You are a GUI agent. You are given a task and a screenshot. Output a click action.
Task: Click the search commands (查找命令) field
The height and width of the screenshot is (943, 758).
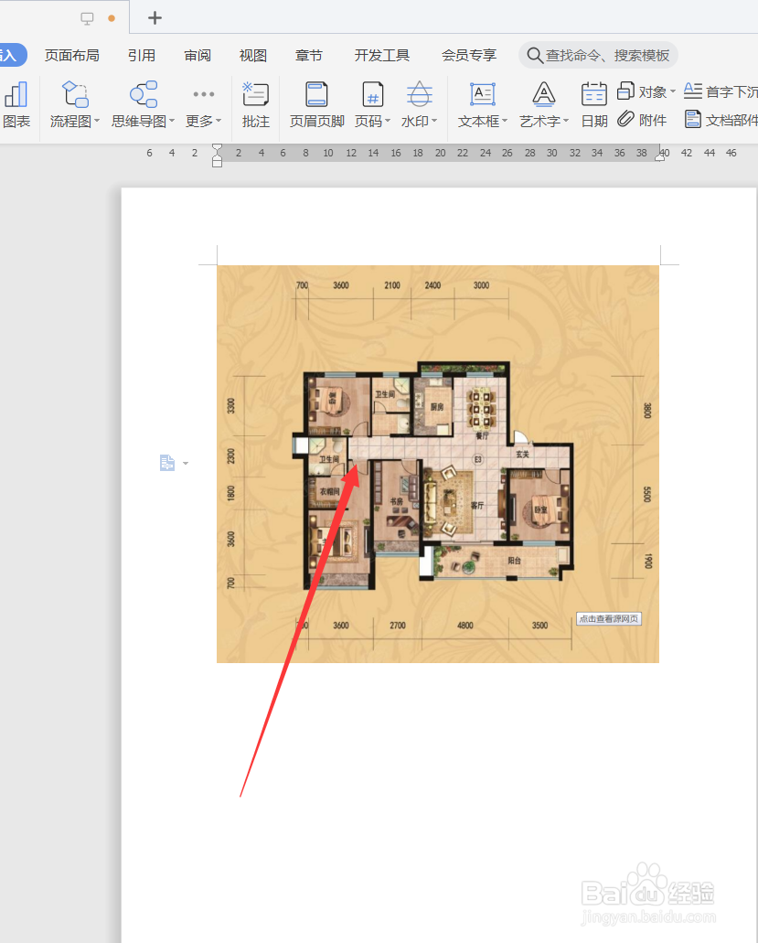pos(599,55)
